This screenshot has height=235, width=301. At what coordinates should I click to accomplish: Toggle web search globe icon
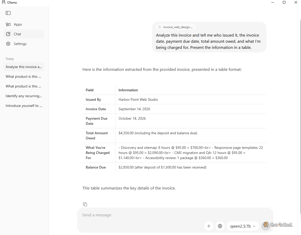tap(220, 226)
